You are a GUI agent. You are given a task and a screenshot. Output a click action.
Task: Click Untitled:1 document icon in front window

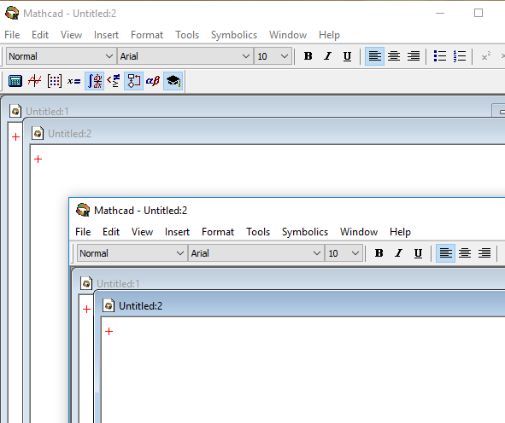coord(86,283)
